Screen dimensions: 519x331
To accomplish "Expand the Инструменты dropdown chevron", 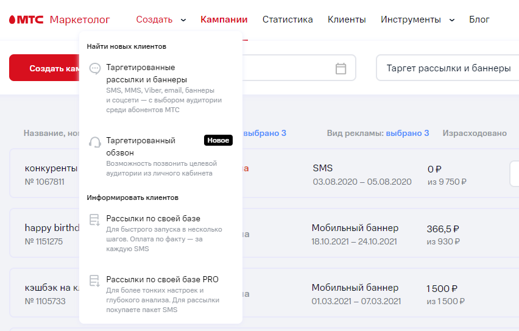I will coord(452,20).
